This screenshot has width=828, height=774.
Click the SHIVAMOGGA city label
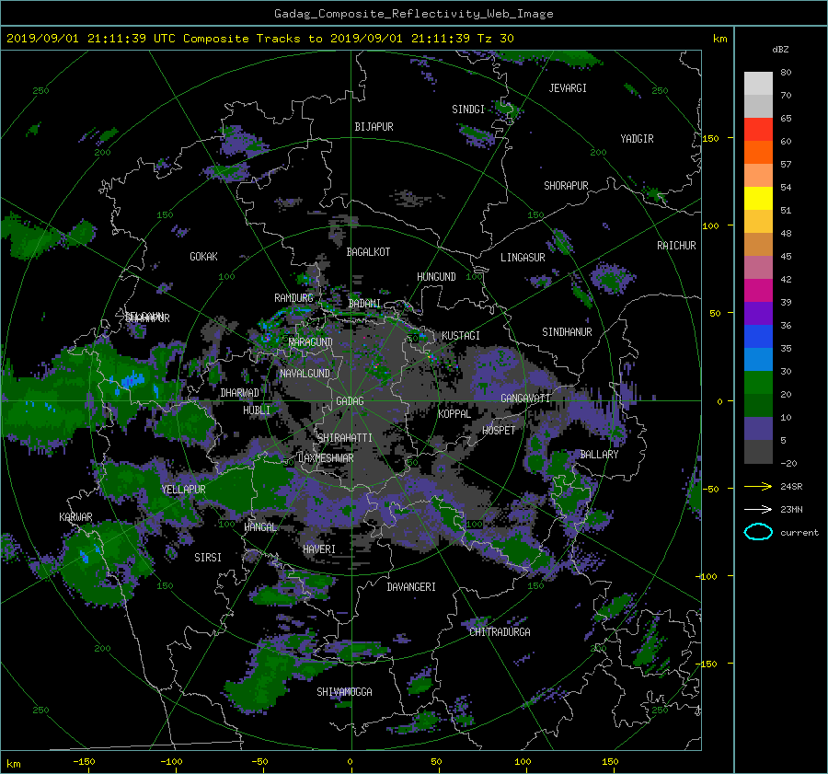[344, 692]
